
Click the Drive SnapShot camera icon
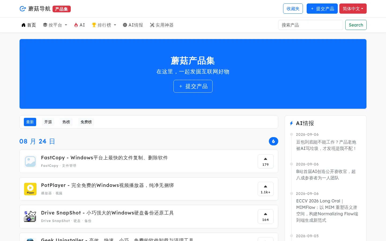[x=30, y=217]
